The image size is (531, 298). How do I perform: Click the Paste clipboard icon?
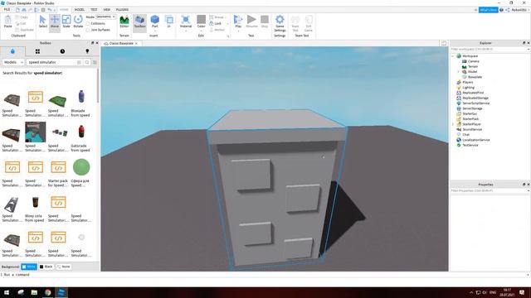7,22
